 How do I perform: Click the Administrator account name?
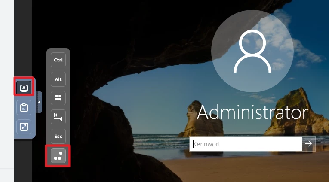tap(252, 113)
